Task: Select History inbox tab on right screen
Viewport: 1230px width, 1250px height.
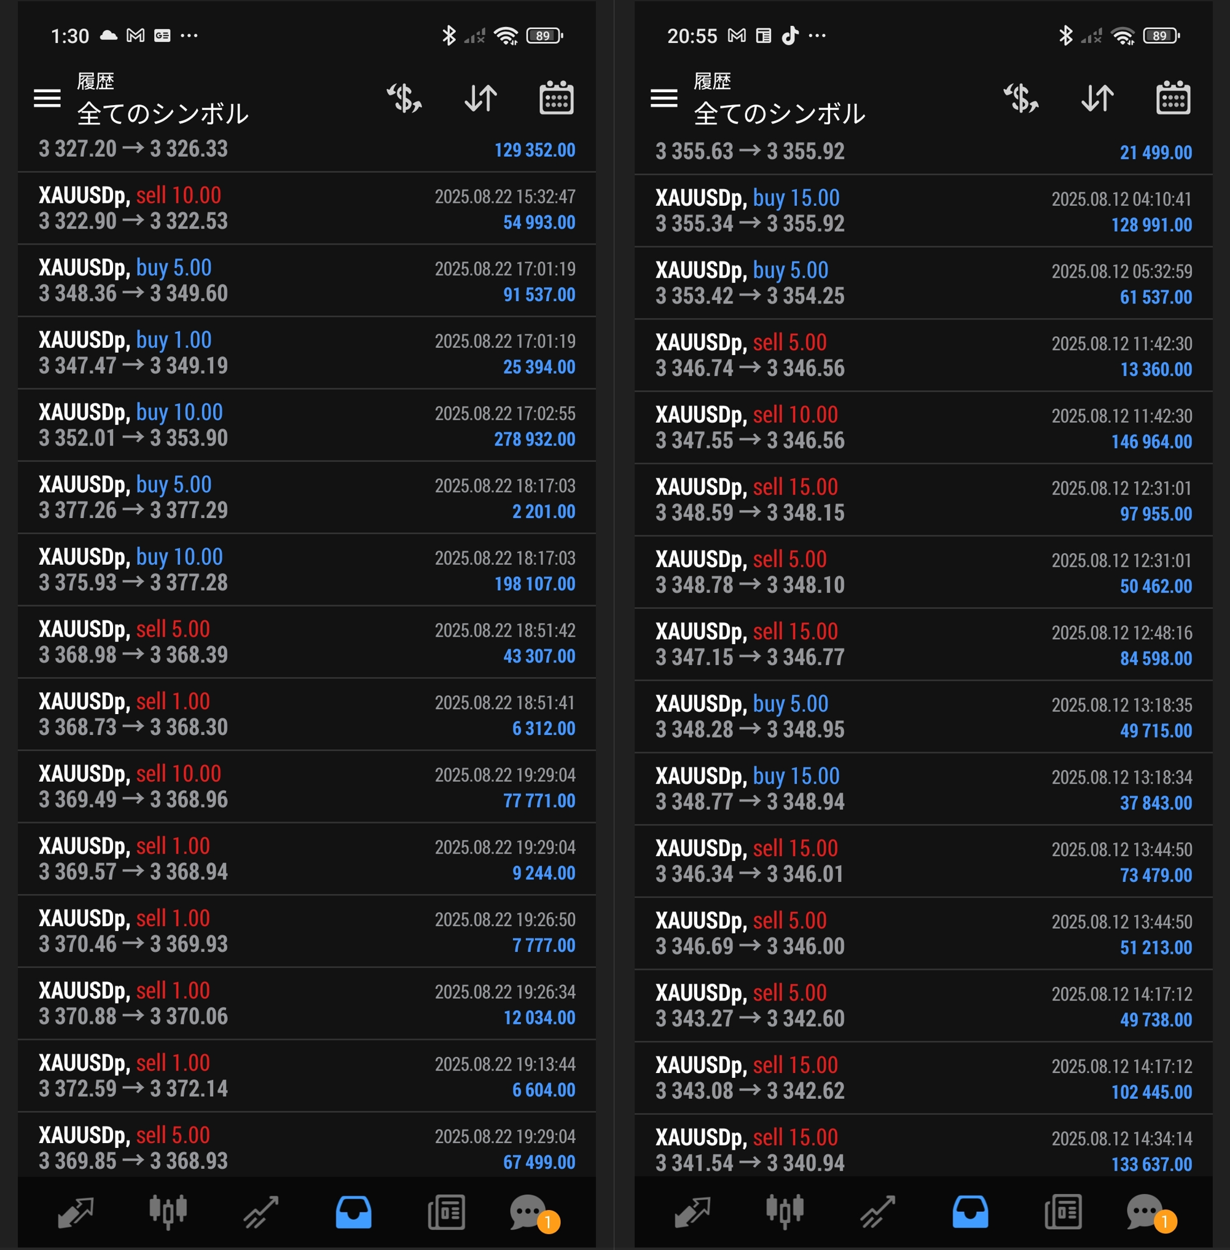Action: pos(970,1212)
